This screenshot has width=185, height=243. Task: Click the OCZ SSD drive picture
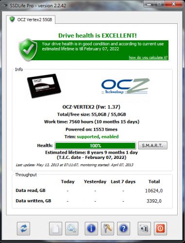pyautogui.click(x=44, y=86)
